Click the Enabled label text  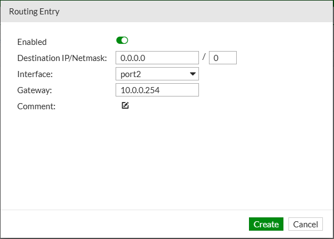point(32,42)
